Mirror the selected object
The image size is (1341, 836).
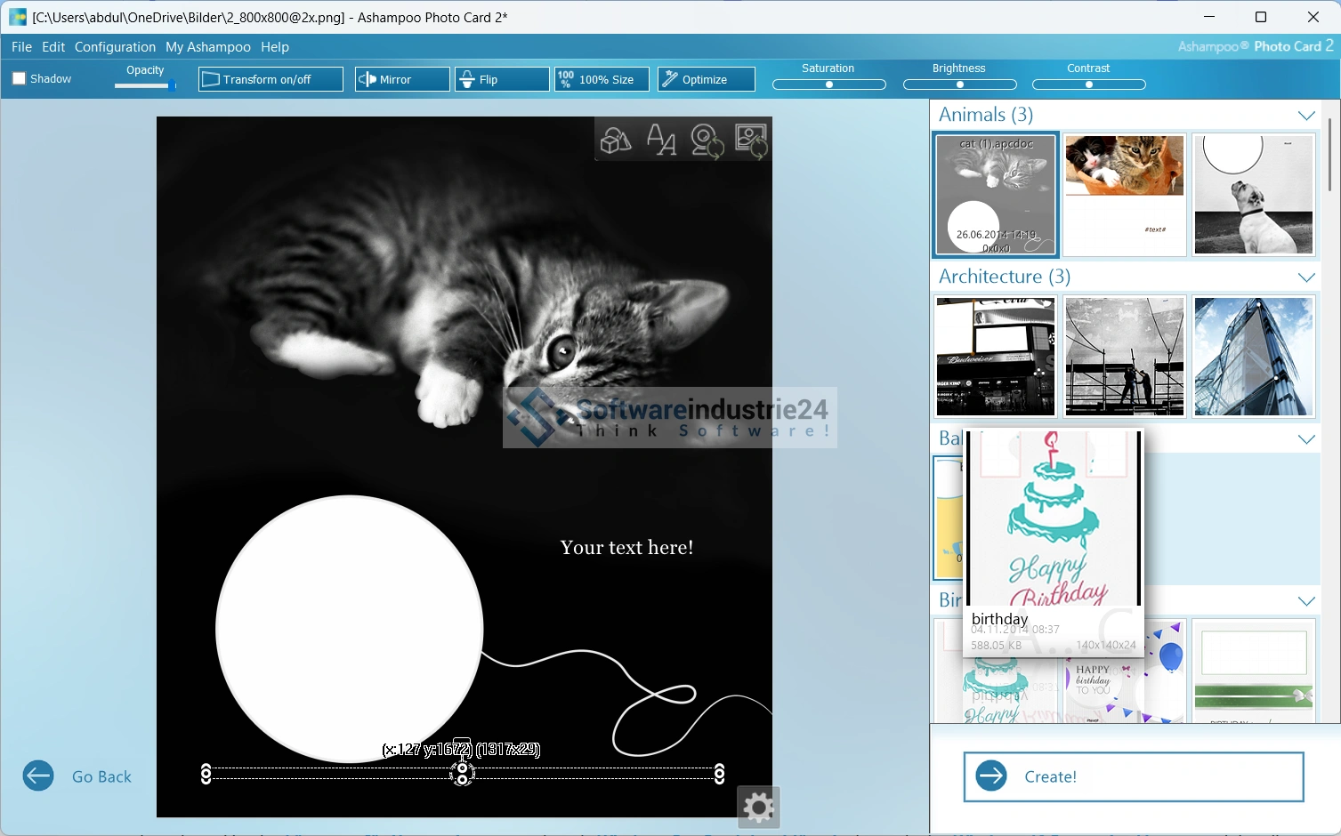click(x=402, y=79)
